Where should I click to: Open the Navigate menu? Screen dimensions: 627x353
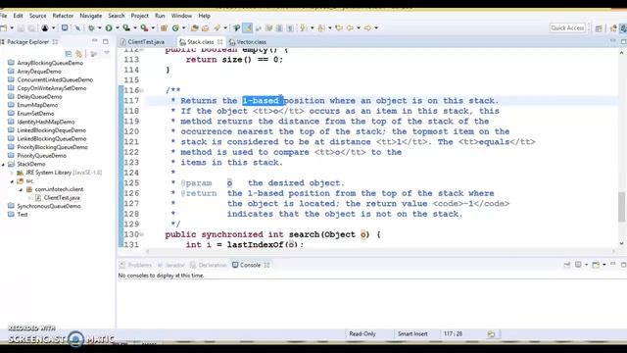pos(91,16)
